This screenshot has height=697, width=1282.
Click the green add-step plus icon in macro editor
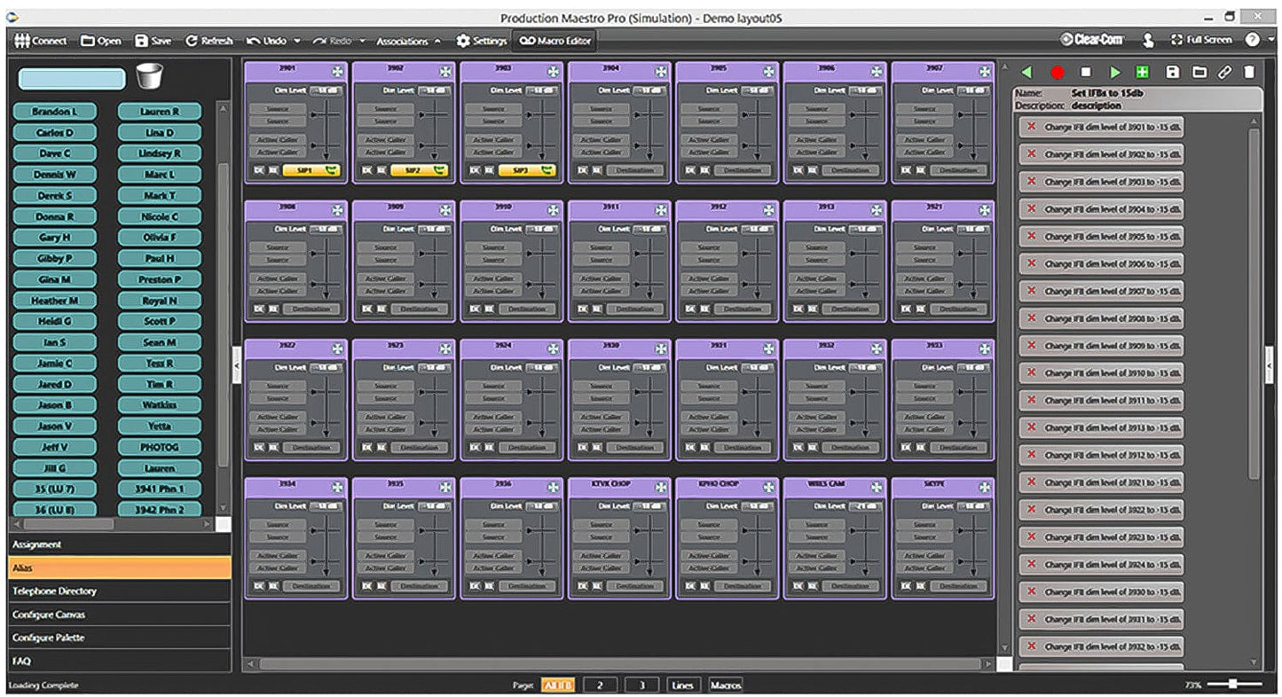(1143, 73)
